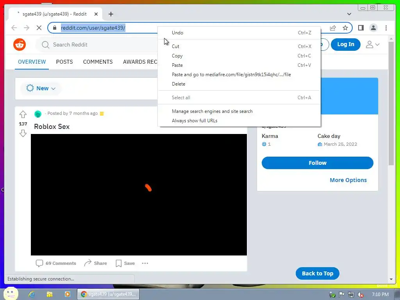The image size is (400, 300).
Task: Upvote the Roblox post
Action: (23, 114)
